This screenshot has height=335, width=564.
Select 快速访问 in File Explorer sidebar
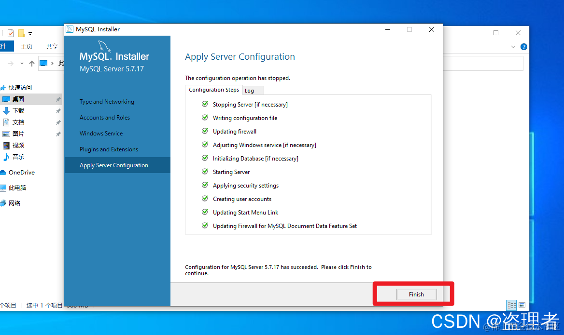(x=20, y=88)
